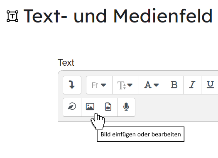This screenshot has width=218, height=158.
Task: Open the text color (A) dropdown
Action: [x=152, y=85]
